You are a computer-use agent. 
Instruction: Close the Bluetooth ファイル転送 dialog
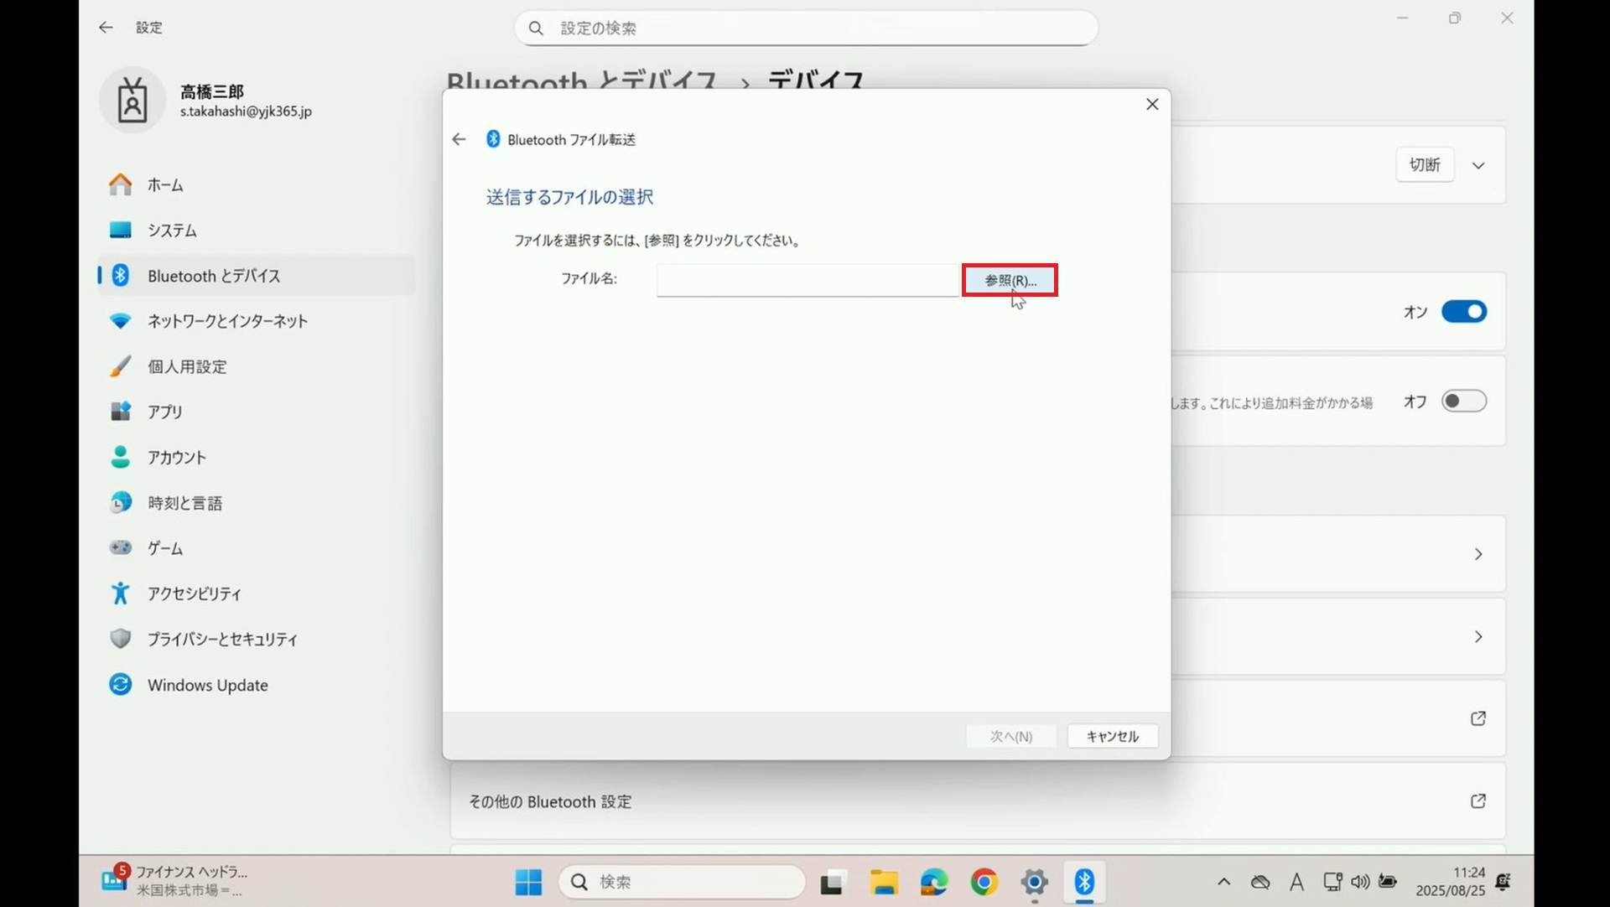(1152, 104)
